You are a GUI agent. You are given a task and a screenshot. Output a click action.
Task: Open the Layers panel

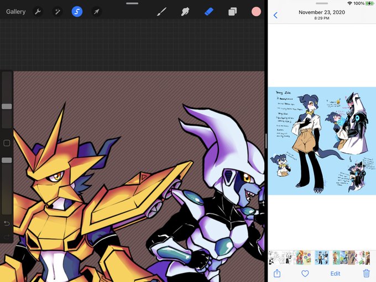232,12
